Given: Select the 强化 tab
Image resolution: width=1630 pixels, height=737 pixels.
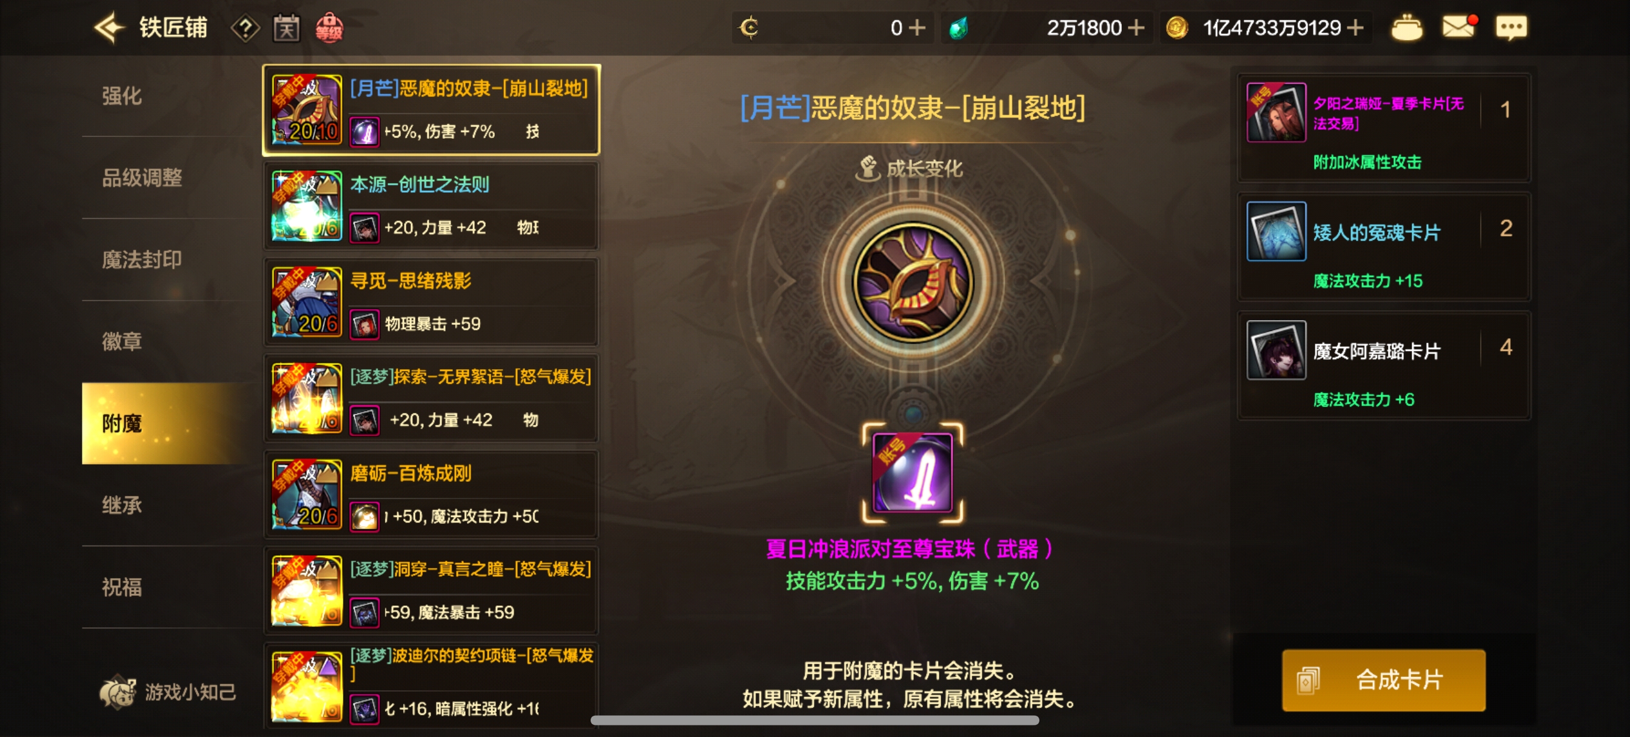Looking at the screenshot, I should coord(121,96).
